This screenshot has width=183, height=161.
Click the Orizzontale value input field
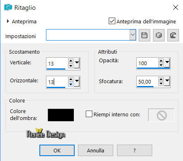[x=57, y=82]
